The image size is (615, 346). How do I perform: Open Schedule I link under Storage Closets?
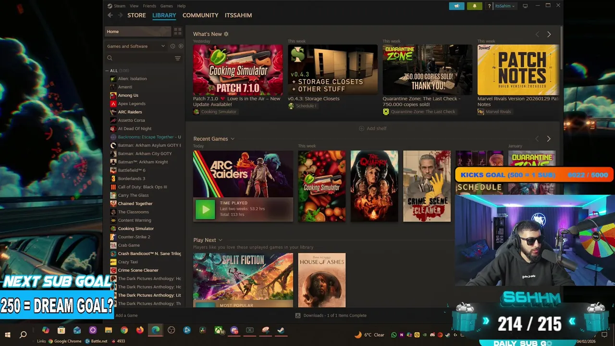click(x=302, y=106)
